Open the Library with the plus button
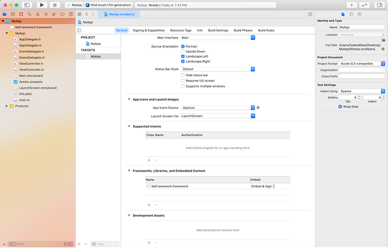The image size is (388, 248). [351, 5]
